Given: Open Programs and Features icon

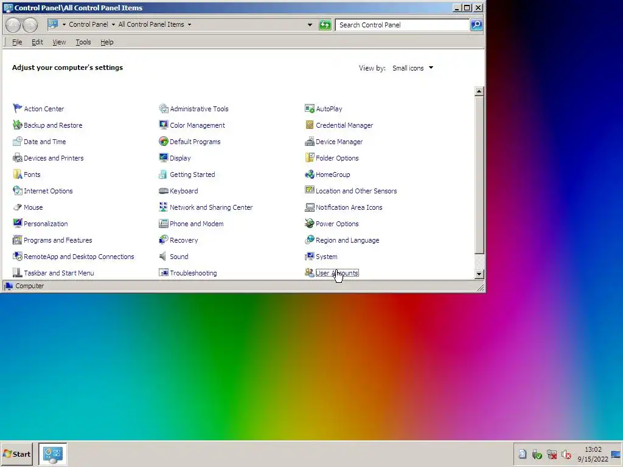Looking at the screenshot, I should point(18,240).
